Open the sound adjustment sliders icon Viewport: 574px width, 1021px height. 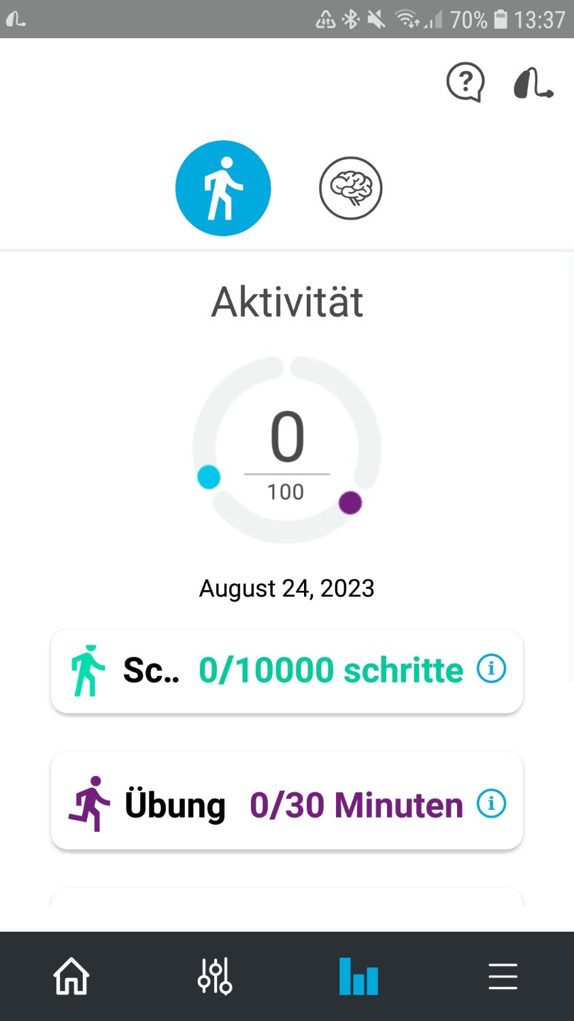click(x=215, y=977)
